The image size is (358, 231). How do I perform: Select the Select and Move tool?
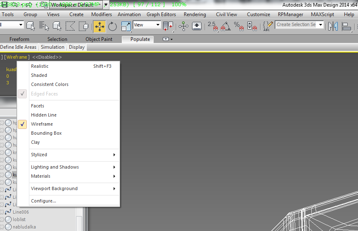(x=100, y=26)
